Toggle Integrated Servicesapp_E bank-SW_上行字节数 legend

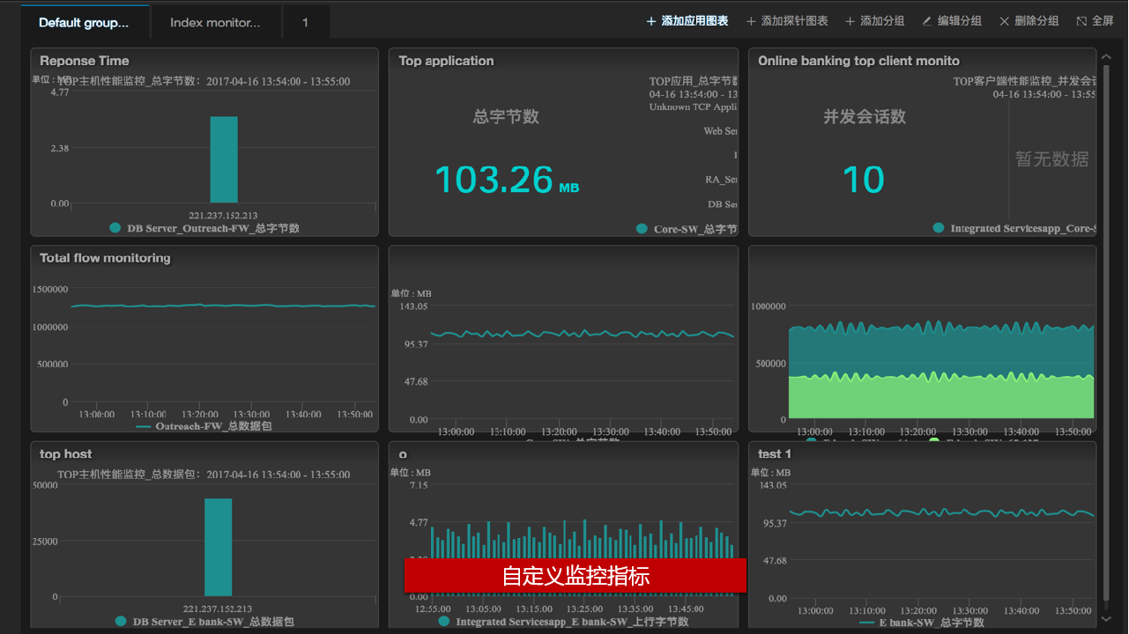click(563, 622)
